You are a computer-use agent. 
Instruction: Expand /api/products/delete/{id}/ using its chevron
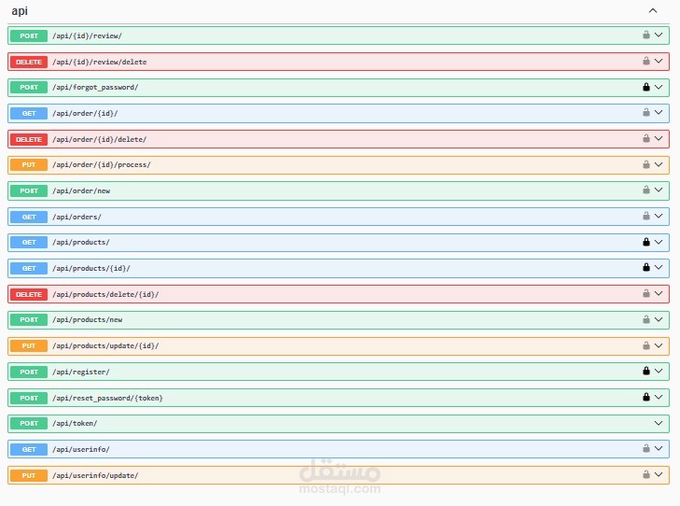[x=659, y=293]
